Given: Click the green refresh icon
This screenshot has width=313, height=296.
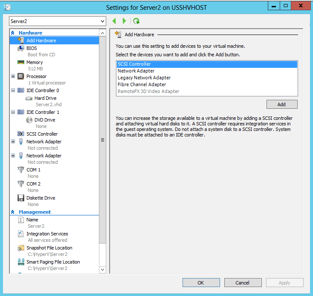Looking at the screenshot, I should click(136, 21).
